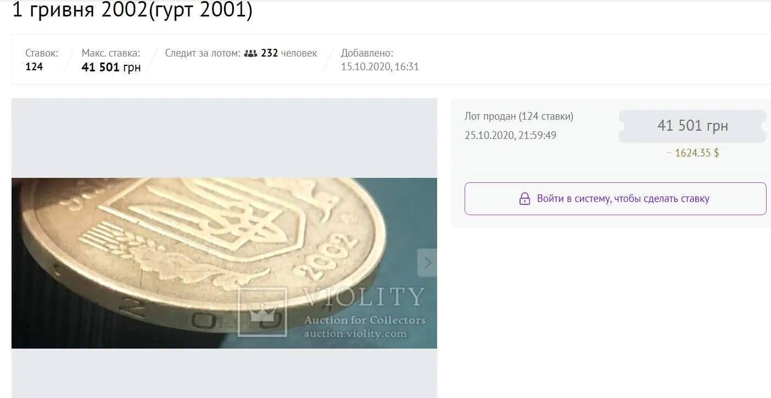
Task: Open the coin edge photo
Action: 224,263
